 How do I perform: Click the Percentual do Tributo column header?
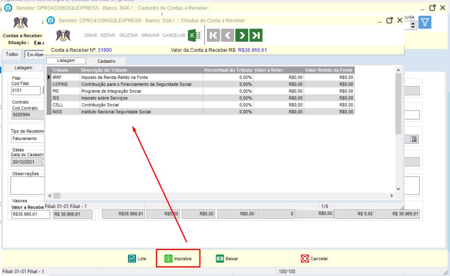pyautogui.click(x=228, y=70)
